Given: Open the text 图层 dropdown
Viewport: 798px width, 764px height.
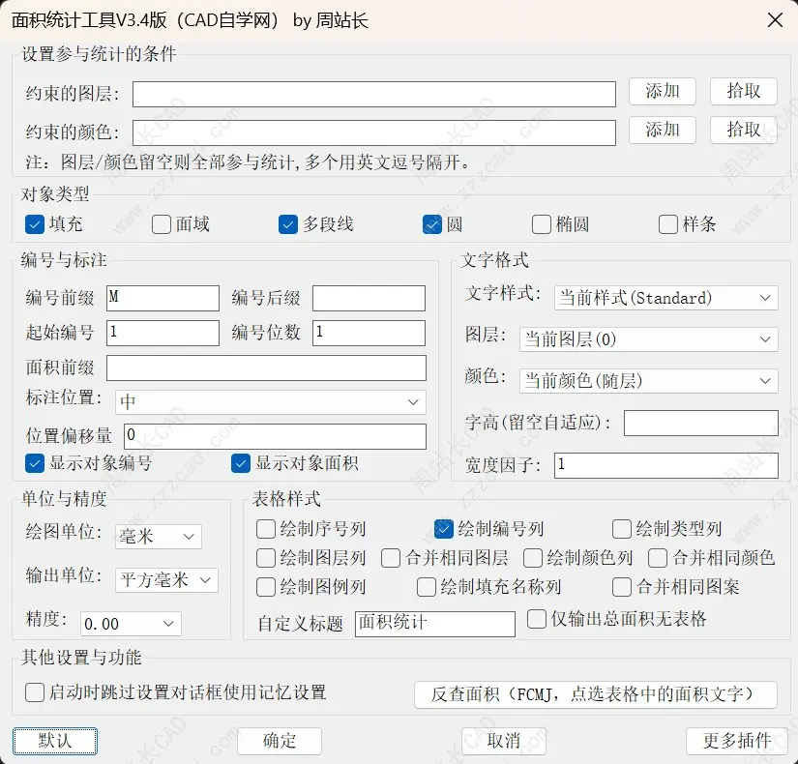Looking at the screenshot, I should pyautogui.click(x=648, y=339).
